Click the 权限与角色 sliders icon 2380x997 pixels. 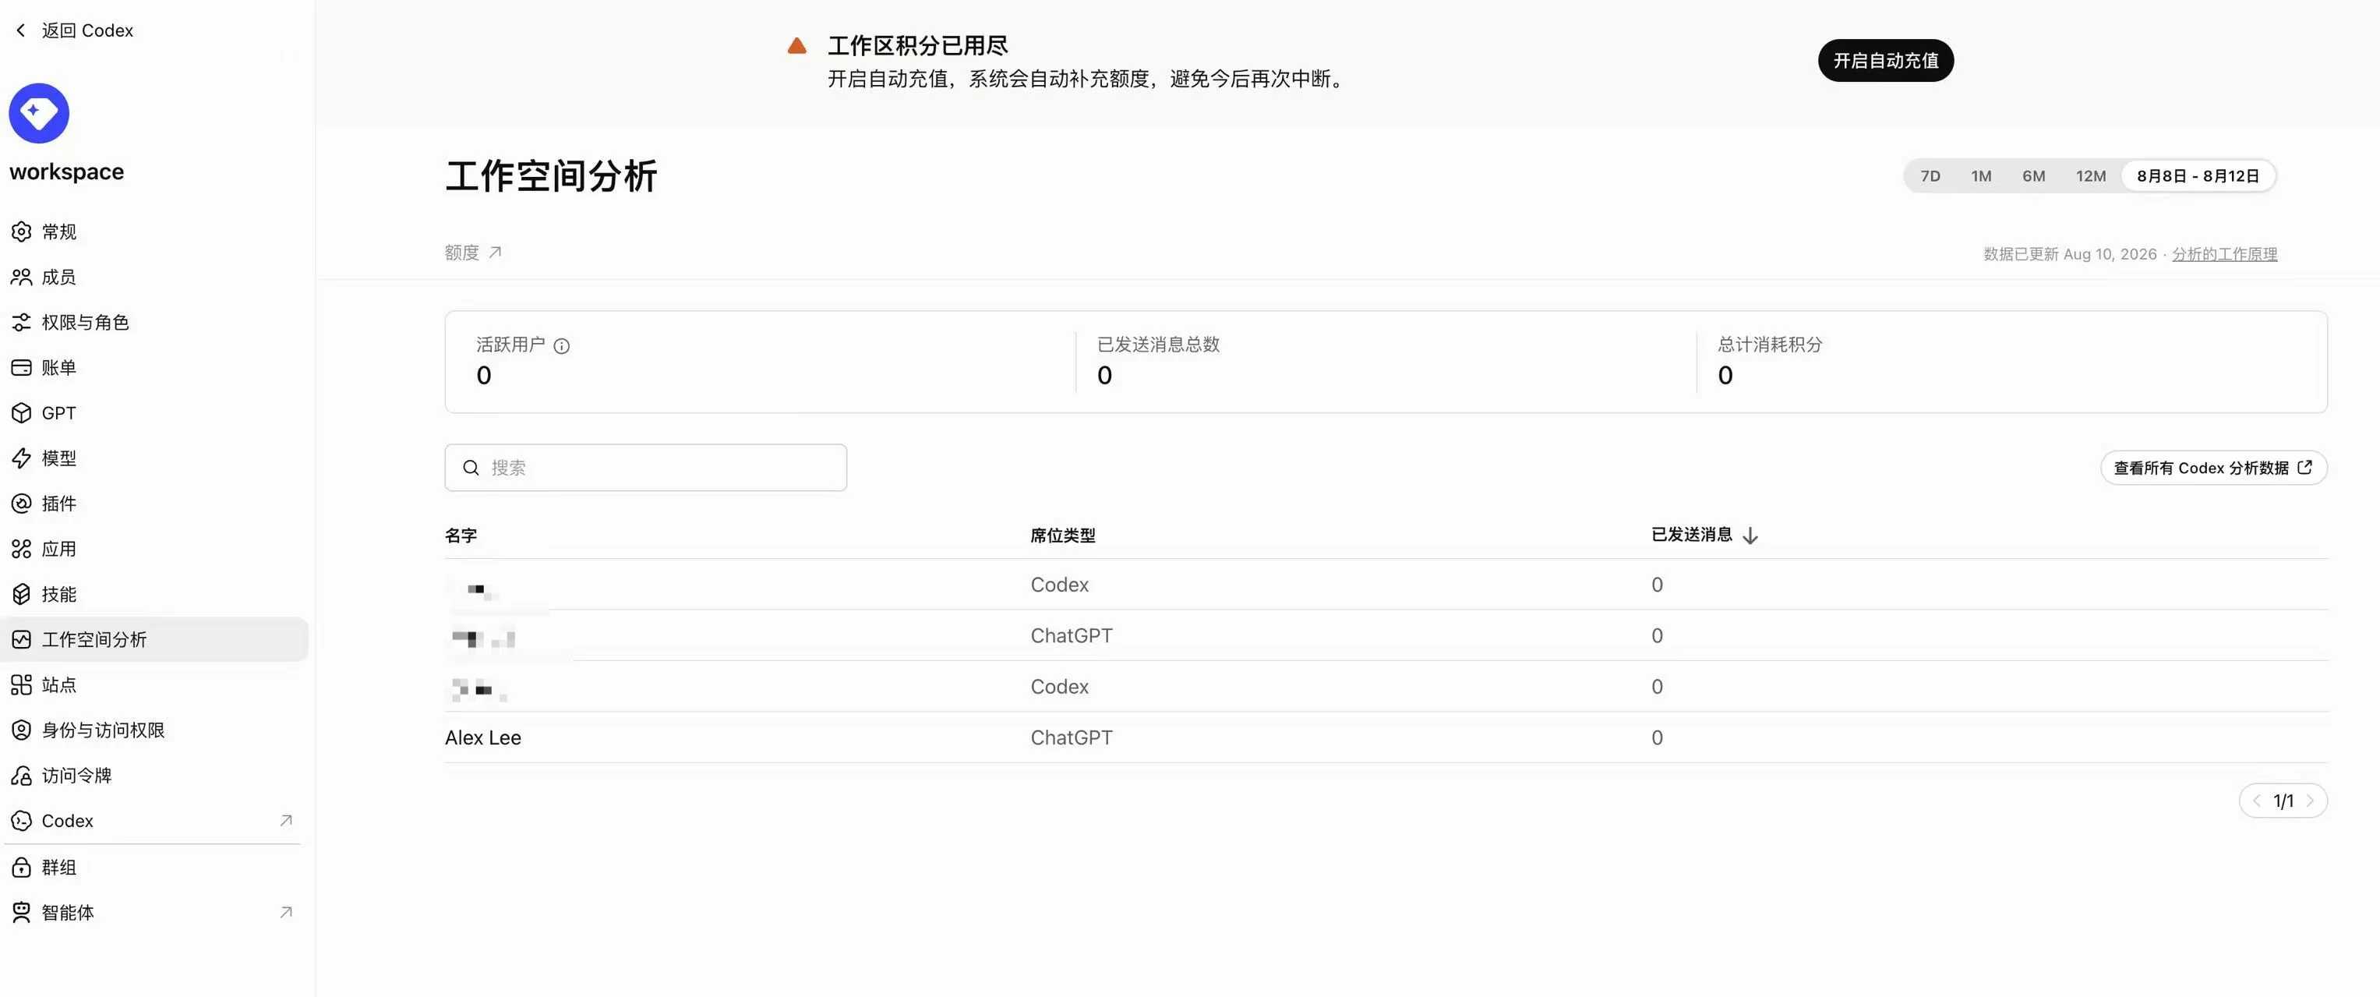click(21, 323)
